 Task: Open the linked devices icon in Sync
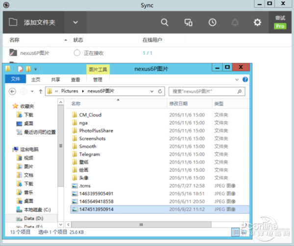[x=189, y=22]
